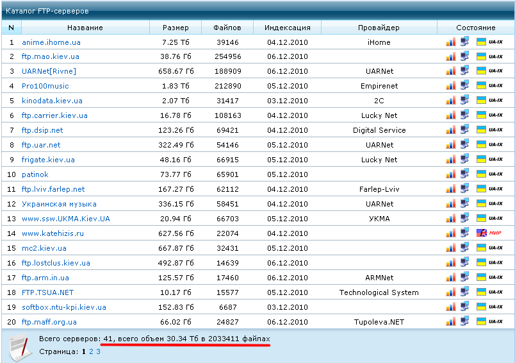Go to page 3 of the catalog
This screenshot has height=363, width=515.
98,351
